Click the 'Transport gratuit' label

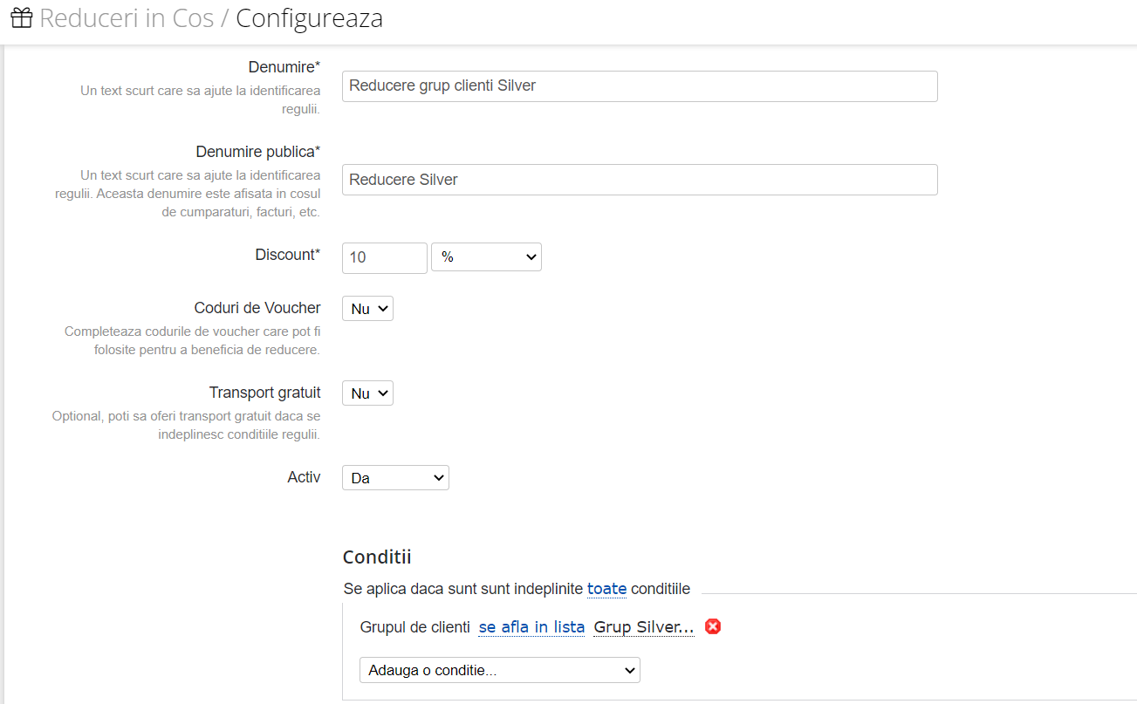coord(264,393)
